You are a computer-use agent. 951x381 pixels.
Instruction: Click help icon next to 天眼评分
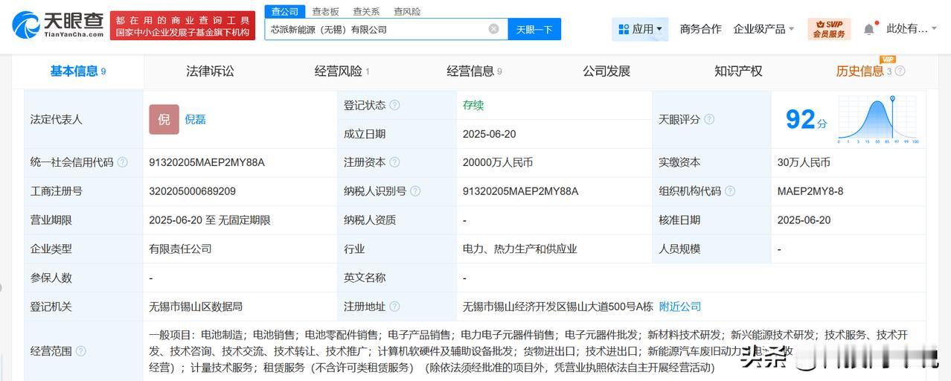(x=709, y=119)
